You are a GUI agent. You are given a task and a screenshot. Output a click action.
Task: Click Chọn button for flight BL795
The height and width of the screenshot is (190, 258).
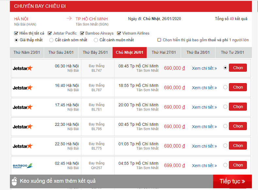(238, 126)
